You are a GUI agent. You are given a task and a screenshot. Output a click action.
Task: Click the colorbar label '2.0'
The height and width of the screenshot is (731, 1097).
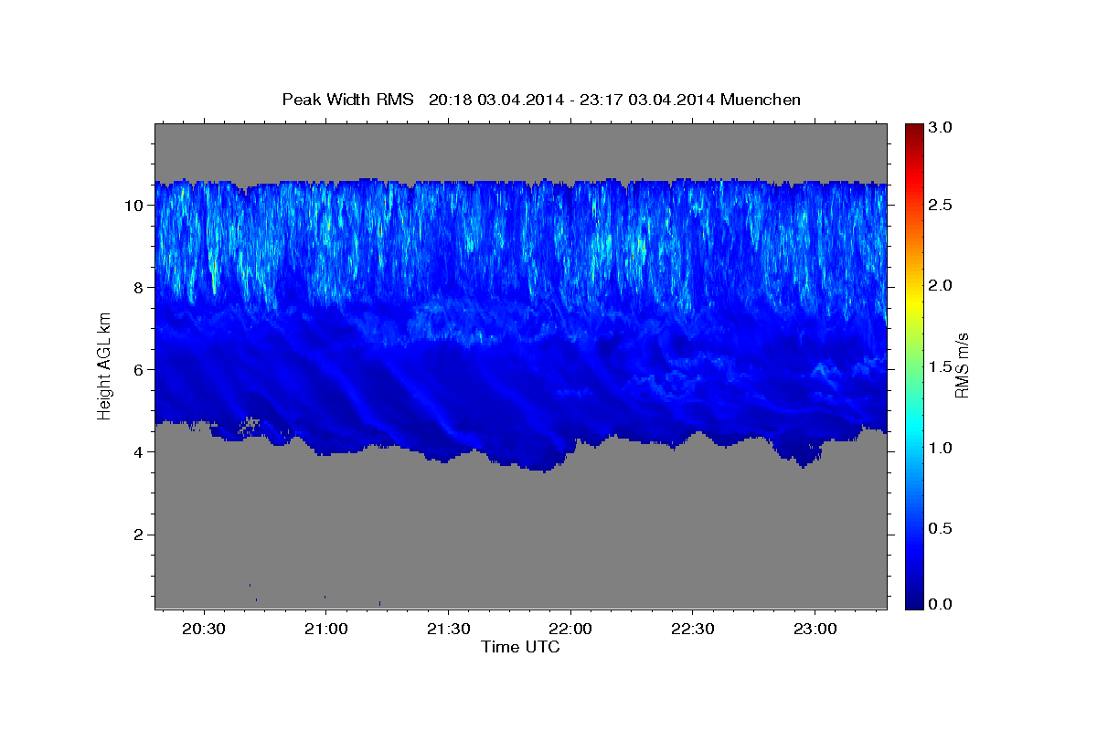pyautogui.click(x=940, y=285)
